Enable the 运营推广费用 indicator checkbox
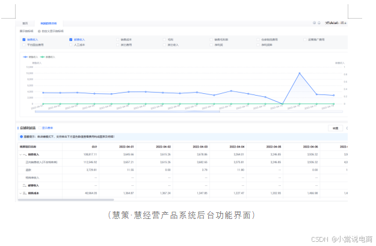This screenshot has height=246, width=376. [305, 40]
